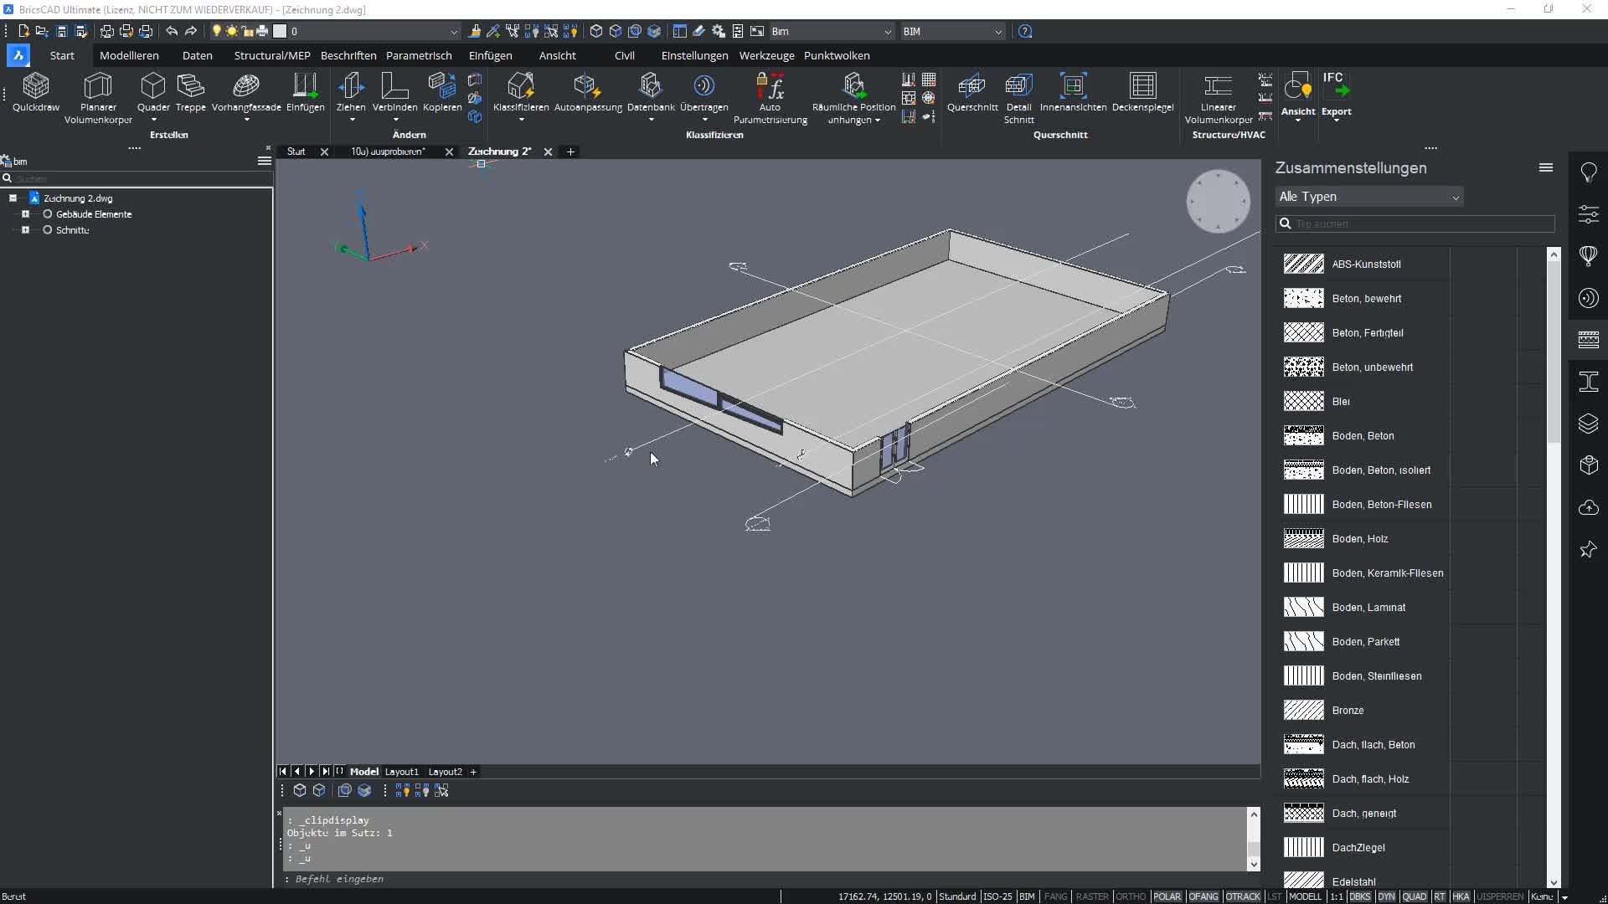Open the Ansicht ribbon tool
Image resolution: width=1608 pixels, height=904 pixels.
(x=1297, y=94)
